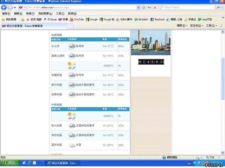The height and width of the screenshot is (168, 225).
Task: Click the 基隆北海岸 rain weather icon
Action: pyautogui.click(x=71, y=56)
